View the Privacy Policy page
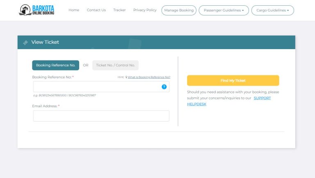This screenshot has width=315, height=178. 145,10
